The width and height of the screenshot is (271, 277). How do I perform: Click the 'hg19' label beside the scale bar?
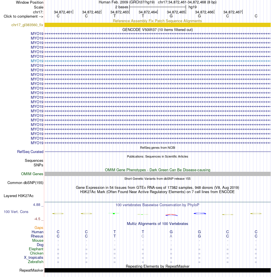click(x=193, y=7)
